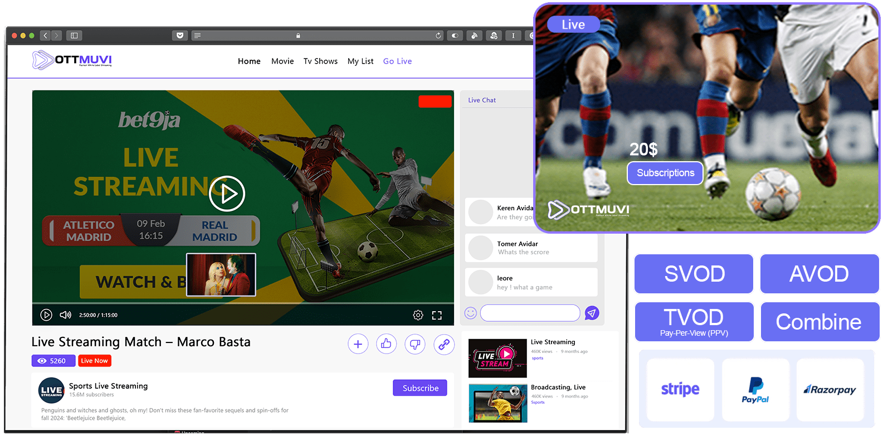Toggle the browser sidebar icon

(74, 36)
